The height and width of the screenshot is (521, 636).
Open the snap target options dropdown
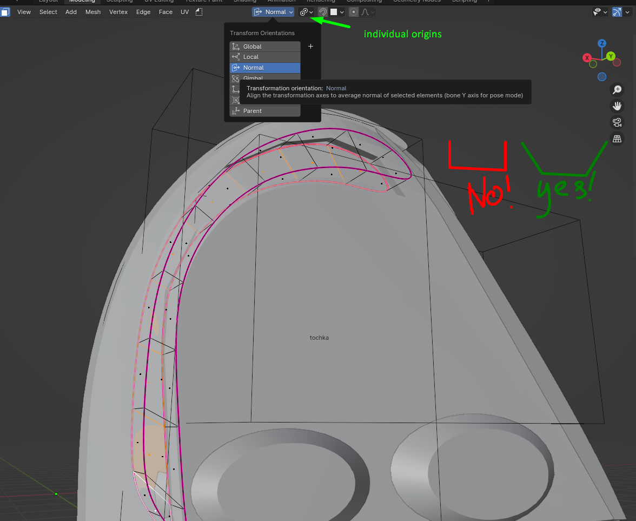(337, 12)
